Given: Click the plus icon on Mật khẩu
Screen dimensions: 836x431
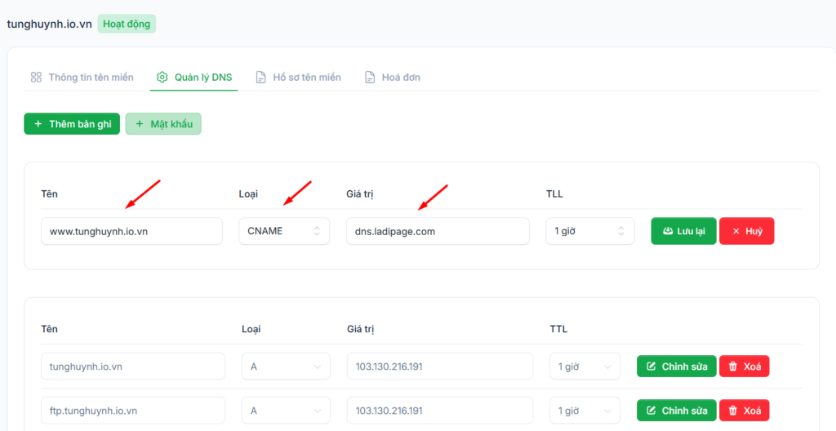Looking at the screenshot, I should tap(140, 124).
